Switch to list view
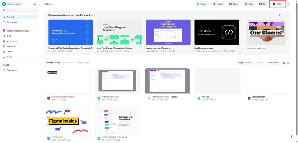298x143 pixels. pyautogui.click(x=288, y=63)
